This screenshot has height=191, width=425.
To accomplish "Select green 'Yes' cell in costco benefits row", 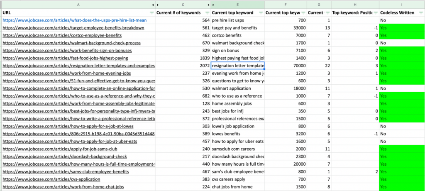I will coord(402,35).
